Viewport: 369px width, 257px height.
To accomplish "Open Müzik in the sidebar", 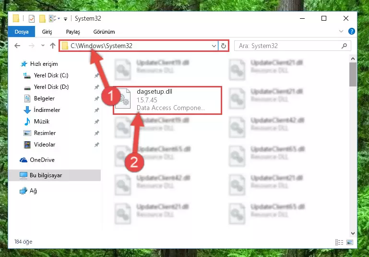I will coord(42,122).
